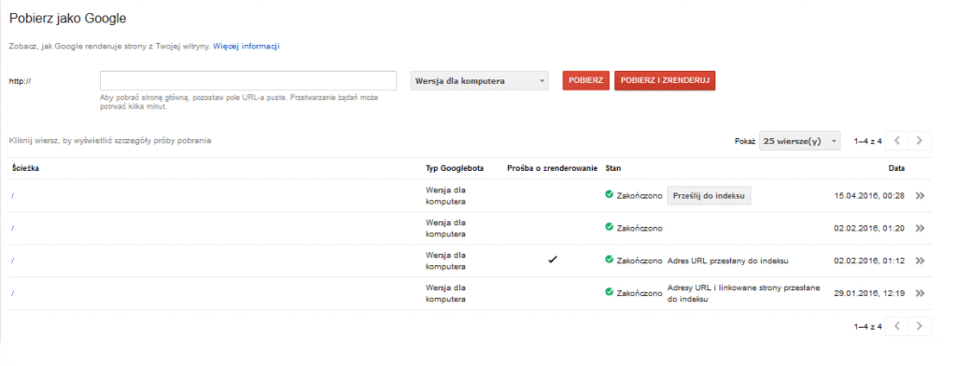The width and height of the screenshot is (956, 366).
Task: Click top '1–4 z 4' pager text
Action: [x=868, y=142]
